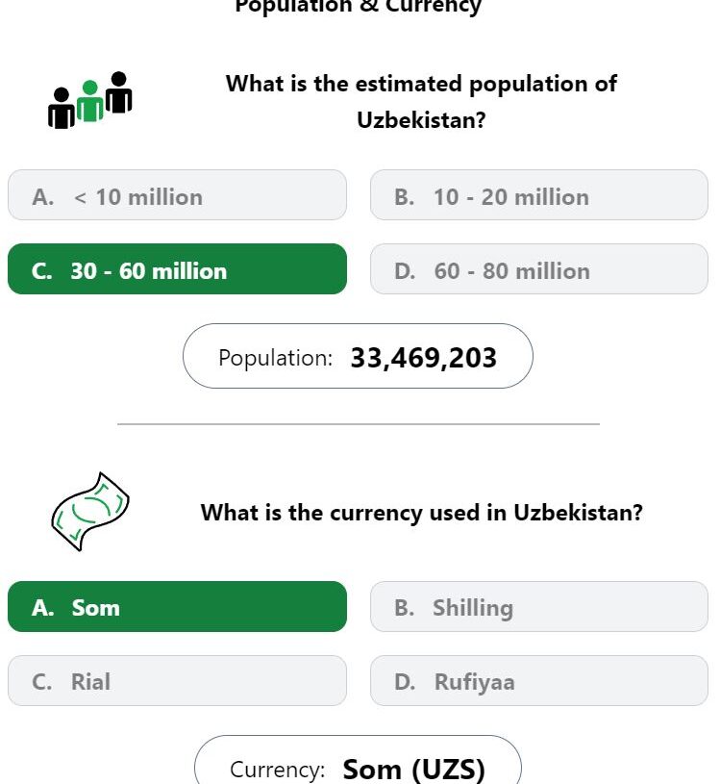Click the horizontal divider between questions
This screenshot has height=784, width=720.
click(359, 424)
